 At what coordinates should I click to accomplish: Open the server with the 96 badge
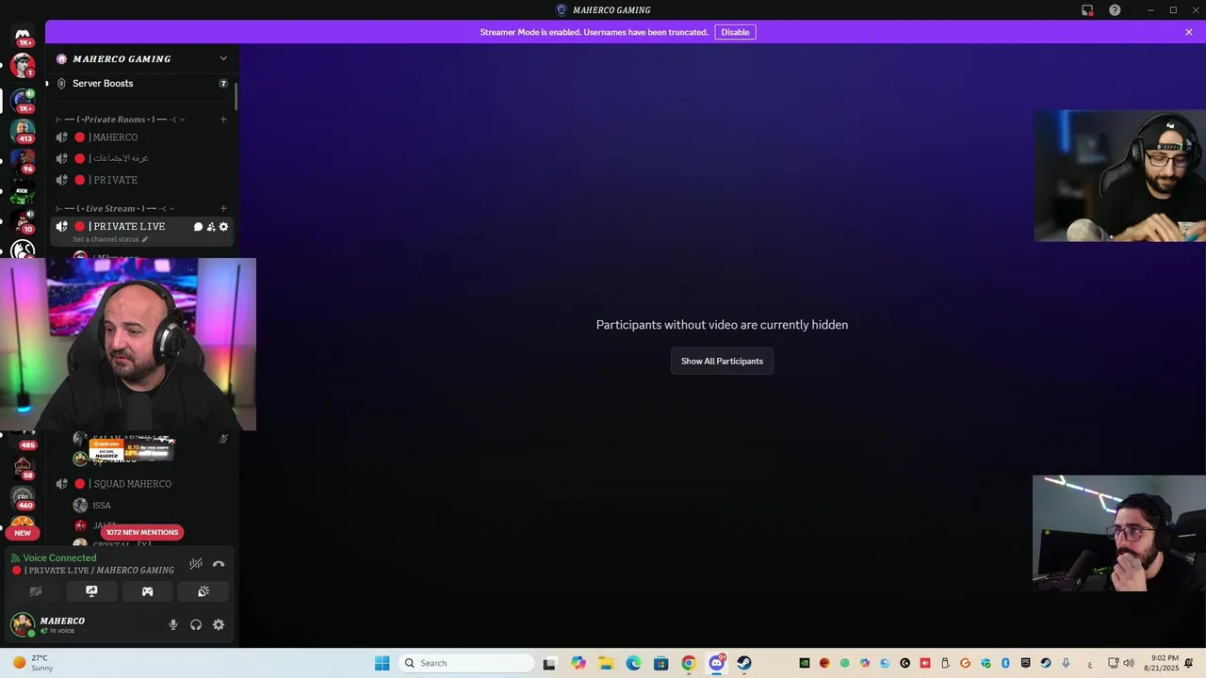pyautogui.click(x=23, y=159)
